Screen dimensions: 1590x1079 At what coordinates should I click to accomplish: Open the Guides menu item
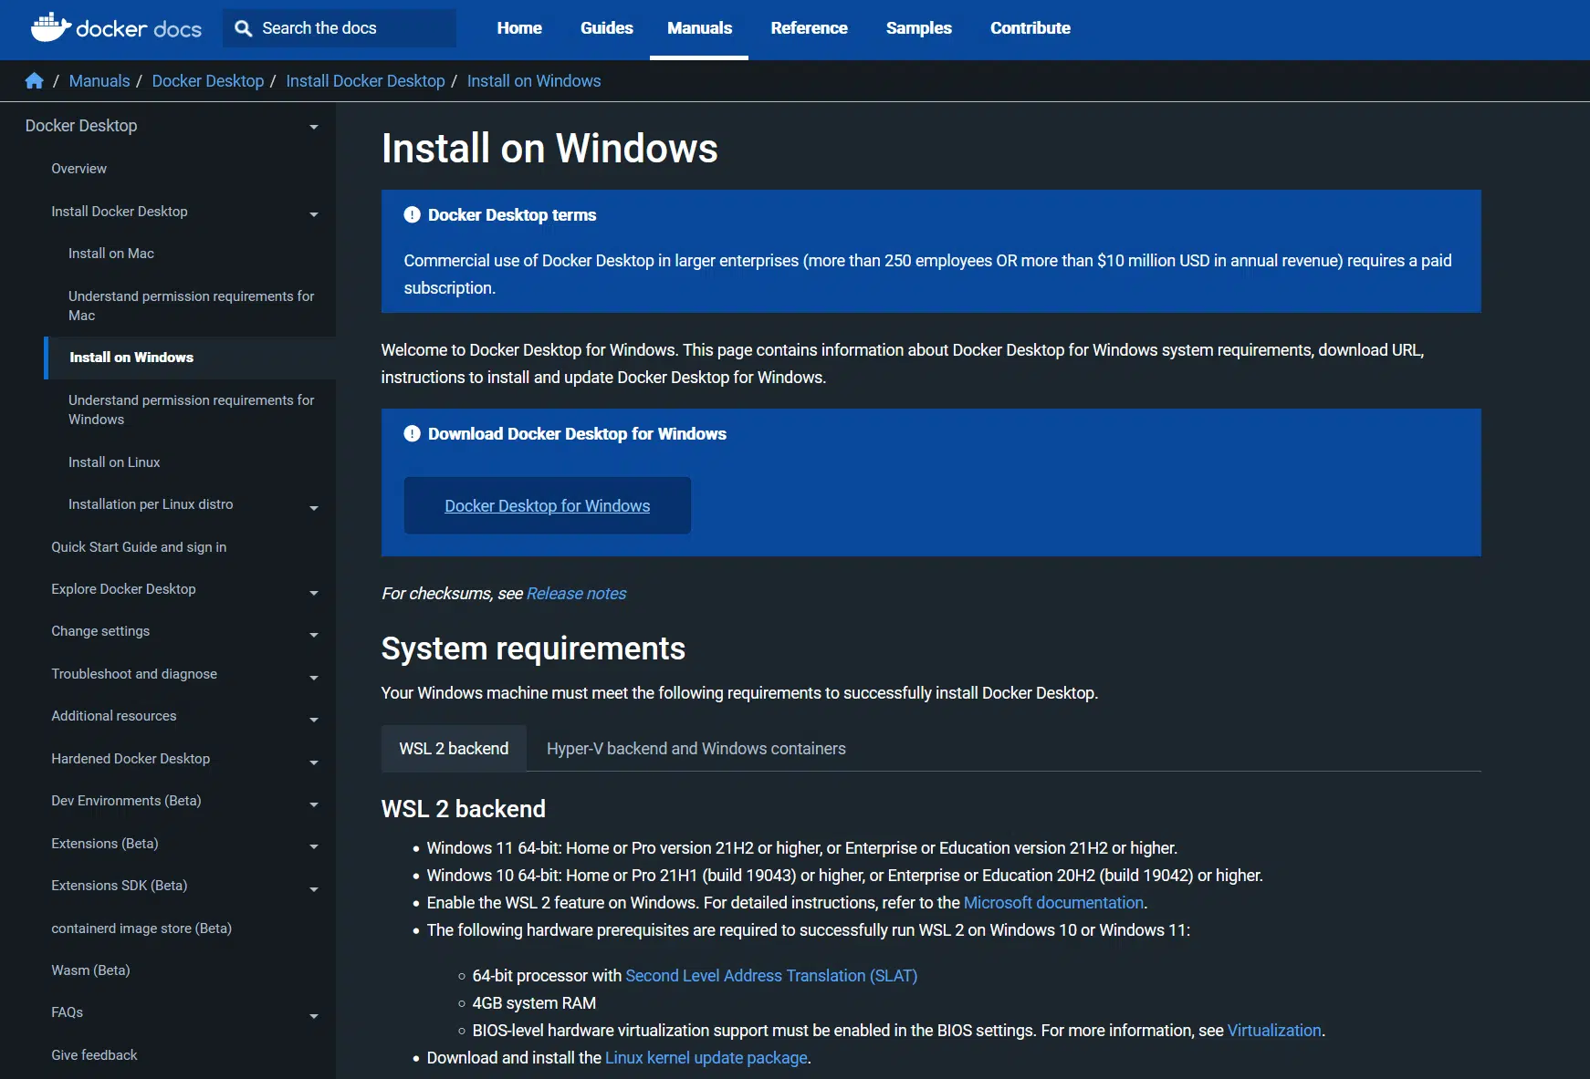(607, 28)
